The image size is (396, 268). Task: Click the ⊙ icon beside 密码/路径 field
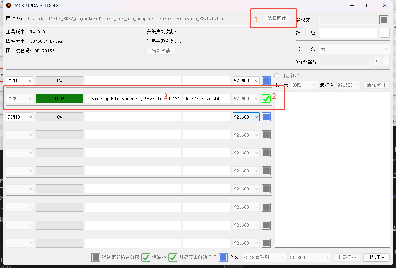(376, 62)
